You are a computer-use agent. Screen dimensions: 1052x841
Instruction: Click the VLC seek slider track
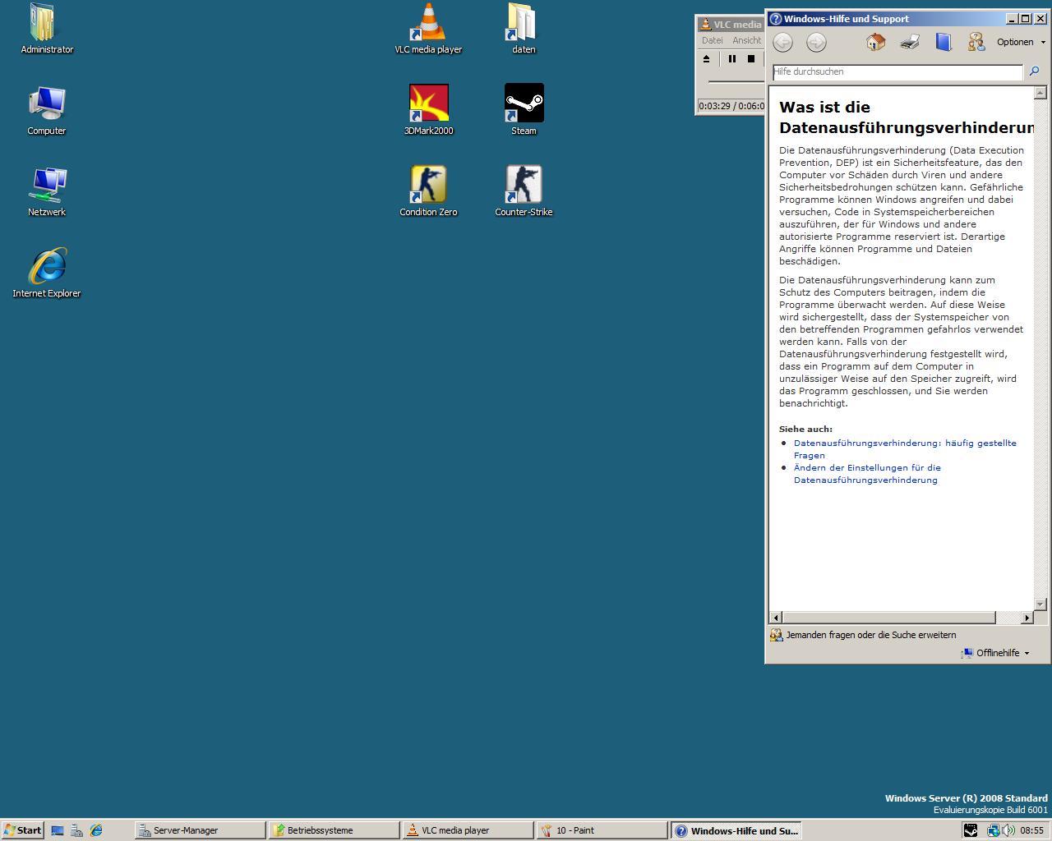(x=736, y=82)
